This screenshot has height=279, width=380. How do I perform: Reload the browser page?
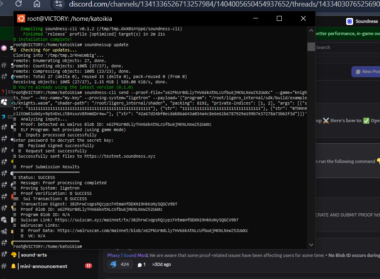19,4
